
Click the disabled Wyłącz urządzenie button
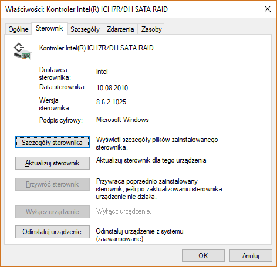[x=52, y=212]
